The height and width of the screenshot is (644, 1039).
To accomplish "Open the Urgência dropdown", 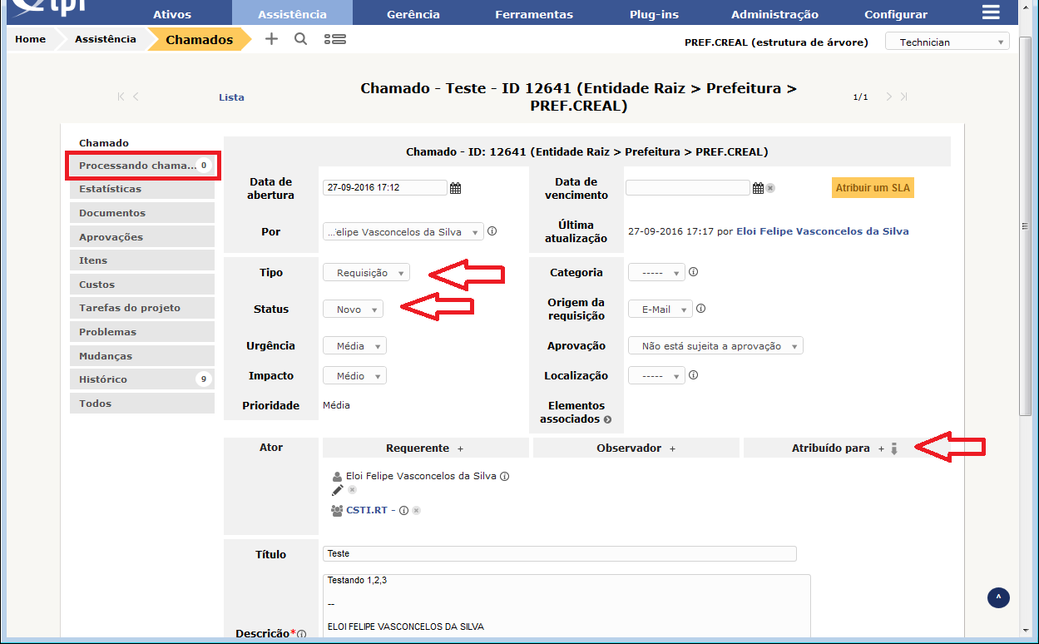I will click(x=354, y=346).
